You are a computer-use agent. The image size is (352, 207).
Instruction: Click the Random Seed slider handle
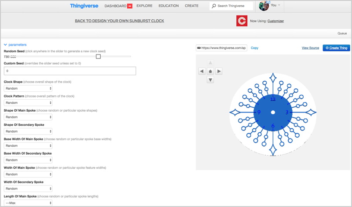[x=98, y=56]
